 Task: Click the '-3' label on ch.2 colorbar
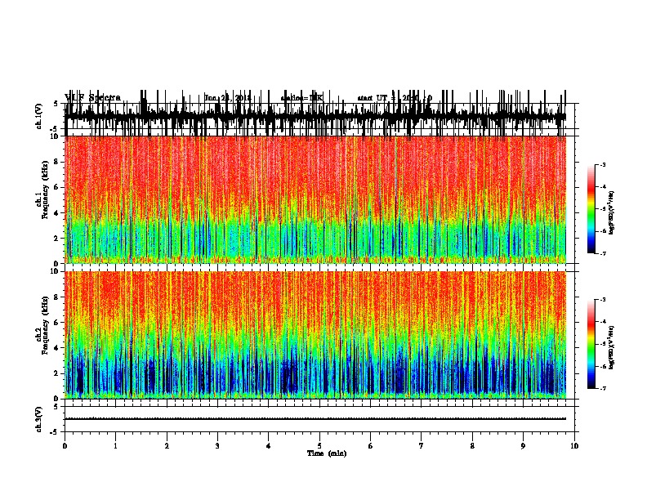(602, 300)
